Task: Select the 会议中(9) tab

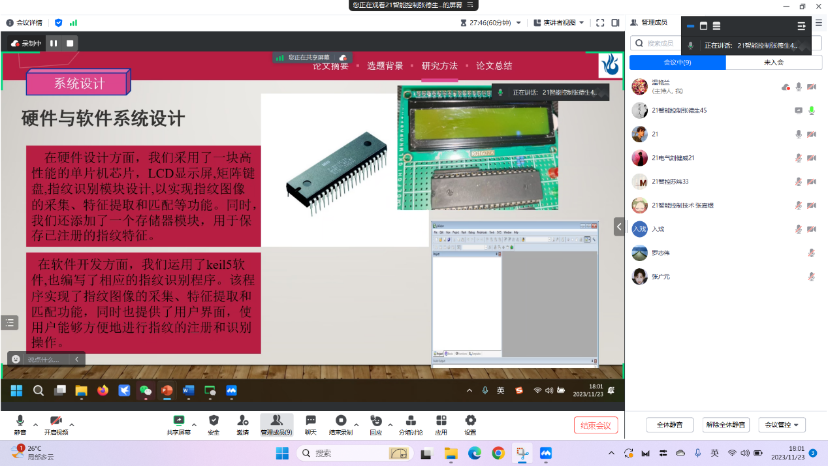Action: coord(677,63)
